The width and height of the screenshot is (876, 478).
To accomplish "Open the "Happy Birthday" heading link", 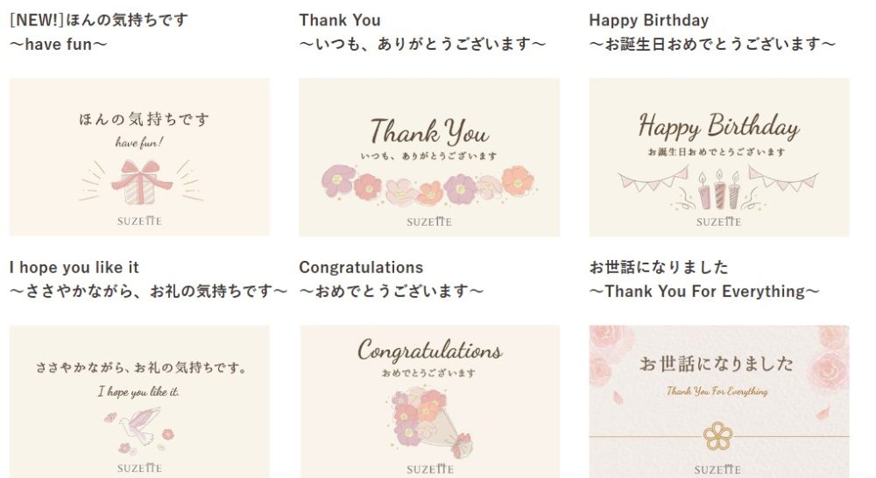I will point(648,20).
